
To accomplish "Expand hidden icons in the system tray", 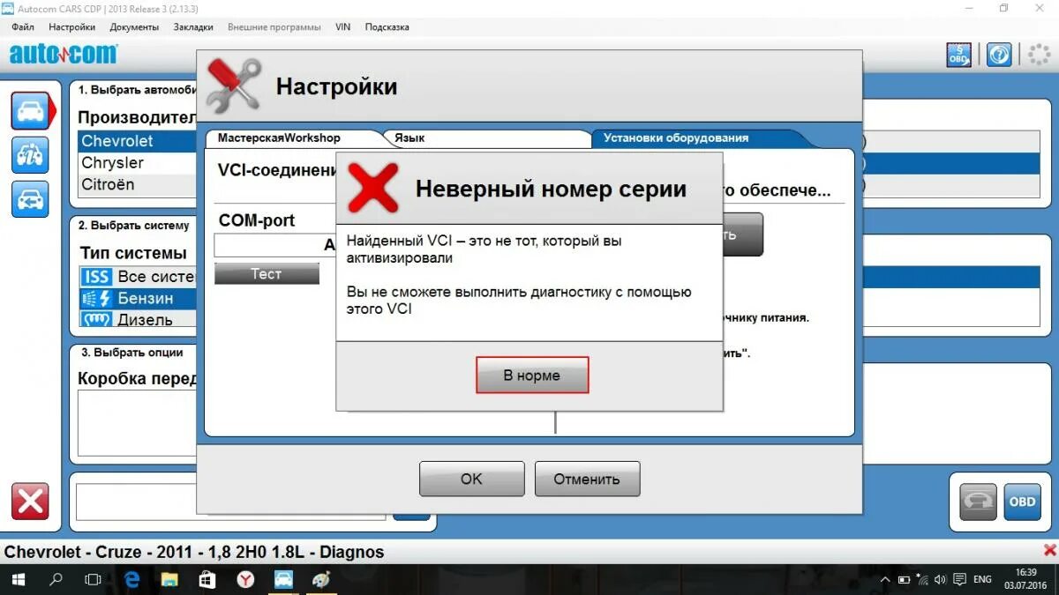I will tap(885, 580).
